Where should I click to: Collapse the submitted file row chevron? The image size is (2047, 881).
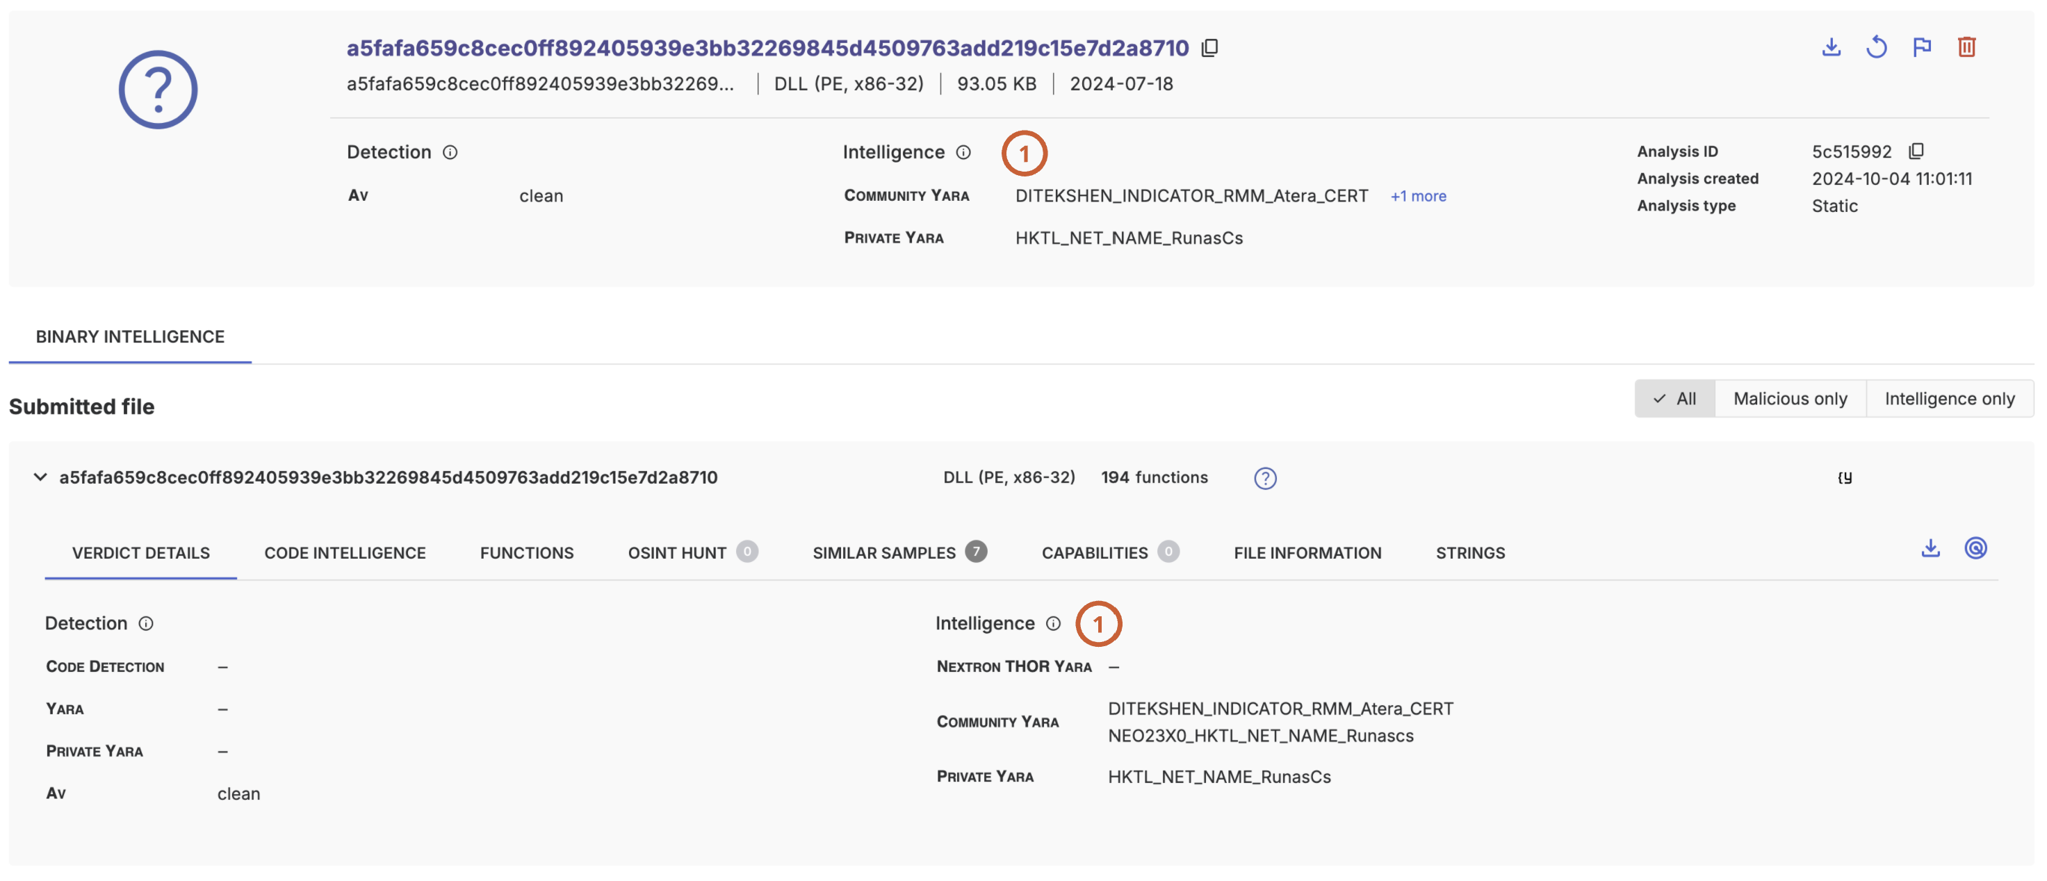[40, 477]
